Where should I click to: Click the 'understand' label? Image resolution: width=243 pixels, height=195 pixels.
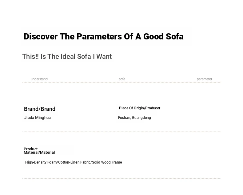pos(39,79)
